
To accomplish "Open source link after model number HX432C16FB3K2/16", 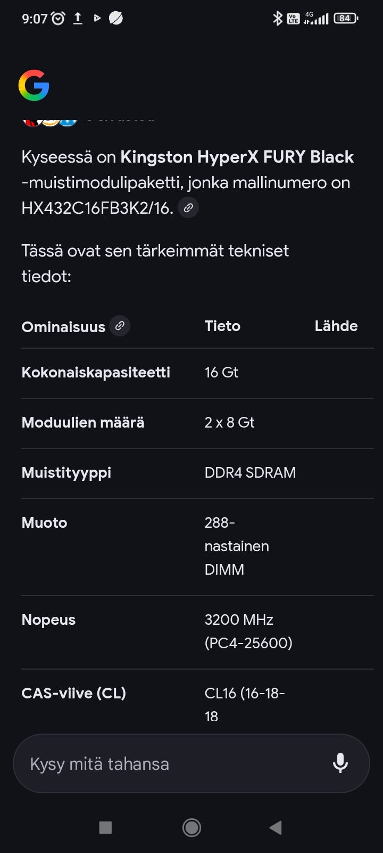I will point(188,208).
